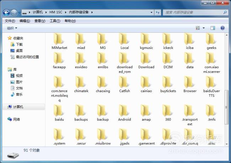Click the scroll down arrow of file list
The width and height of the screenshot is (231, 163).
[226, 144]
